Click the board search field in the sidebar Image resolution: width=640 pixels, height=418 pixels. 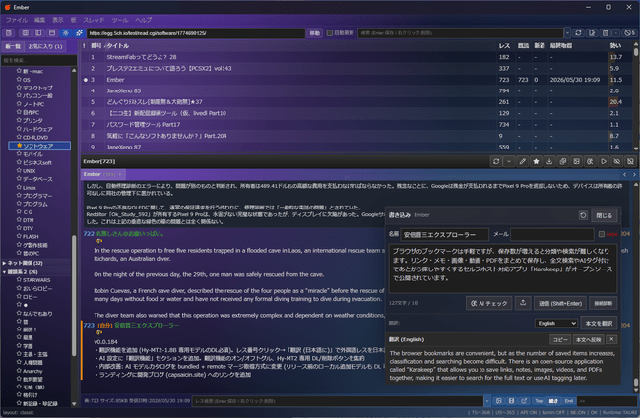coord(38,60)
